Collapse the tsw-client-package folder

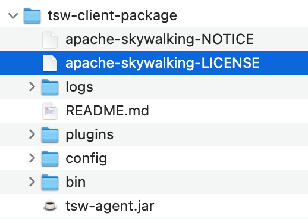(x=13, y=15)
